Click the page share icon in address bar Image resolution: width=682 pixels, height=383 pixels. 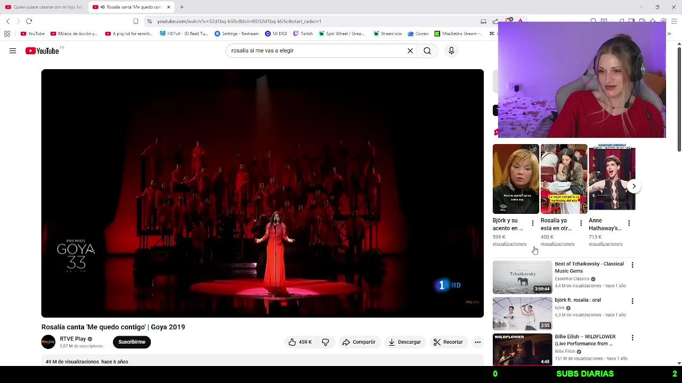click(495, 21)
